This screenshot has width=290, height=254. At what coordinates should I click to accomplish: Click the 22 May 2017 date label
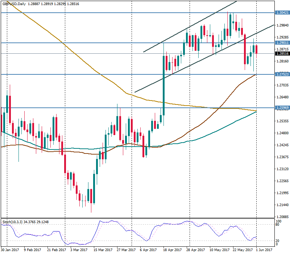click(x=242, y=250)
